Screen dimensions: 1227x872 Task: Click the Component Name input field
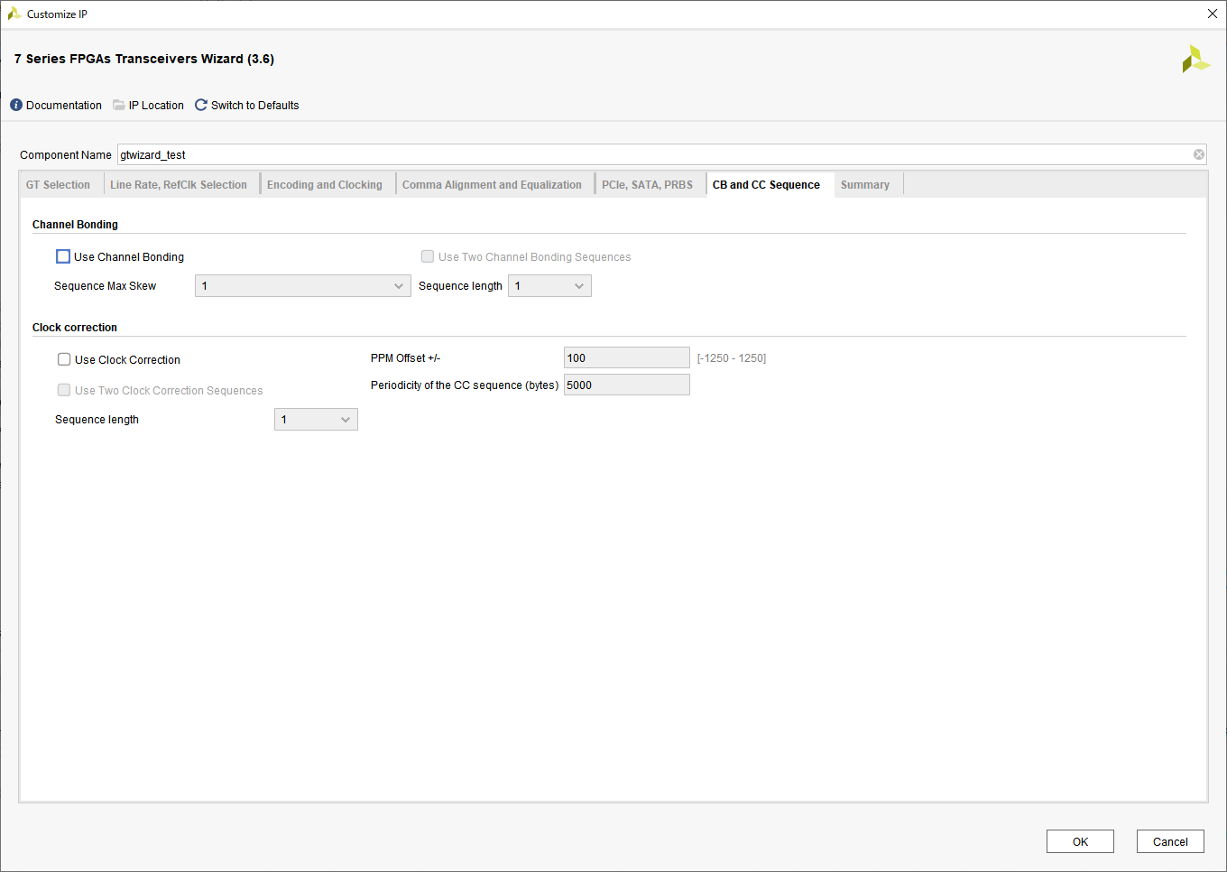click(661, 154)
